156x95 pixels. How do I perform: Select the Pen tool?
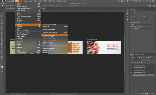[2, 47]
